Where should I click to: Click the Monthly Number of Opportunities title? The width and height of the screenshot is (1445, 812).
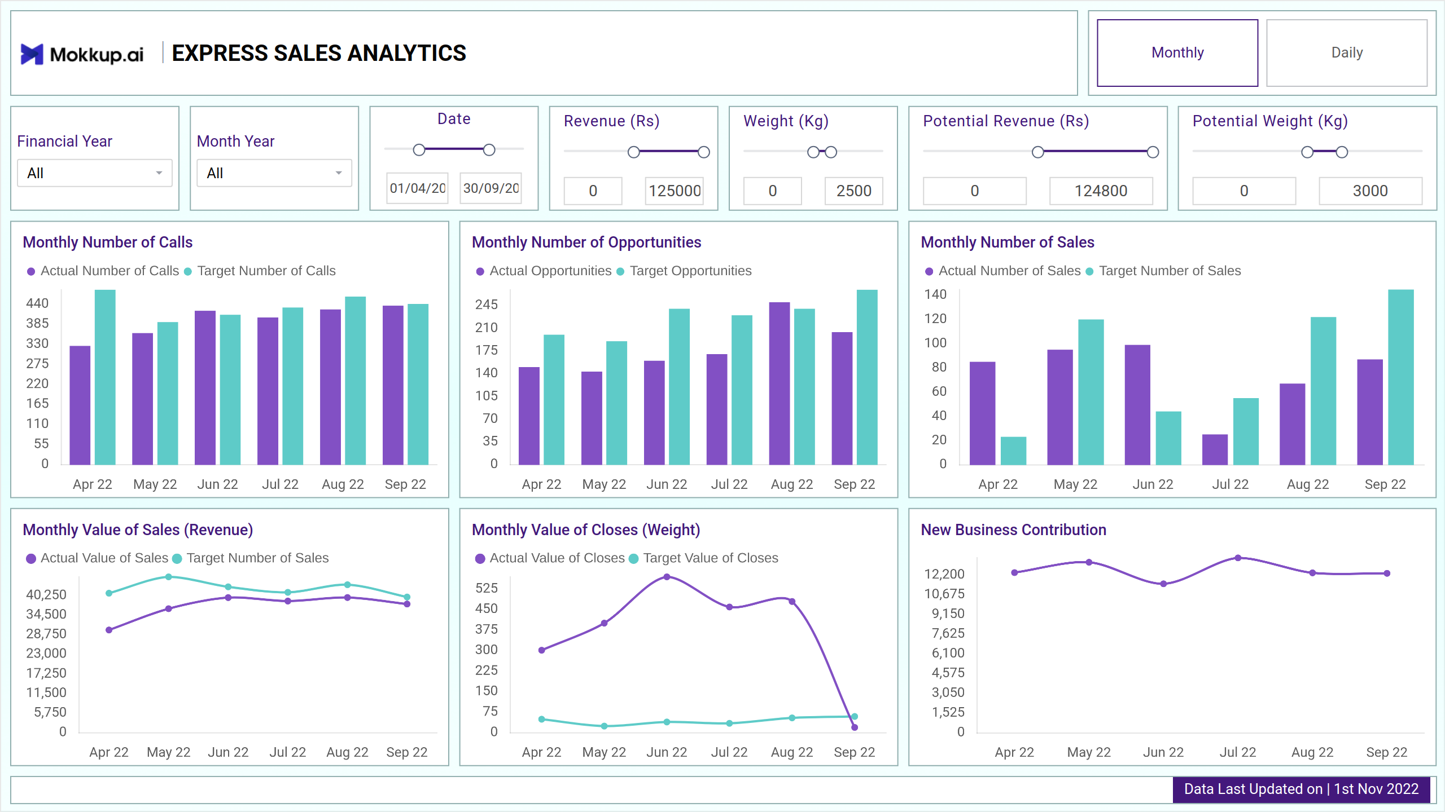tap(586, 242)
